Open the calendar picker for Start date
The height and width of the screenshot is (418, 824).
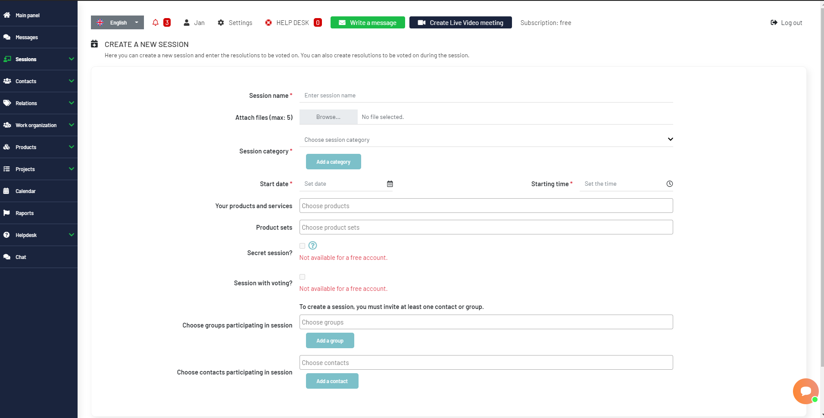[390, 184]
